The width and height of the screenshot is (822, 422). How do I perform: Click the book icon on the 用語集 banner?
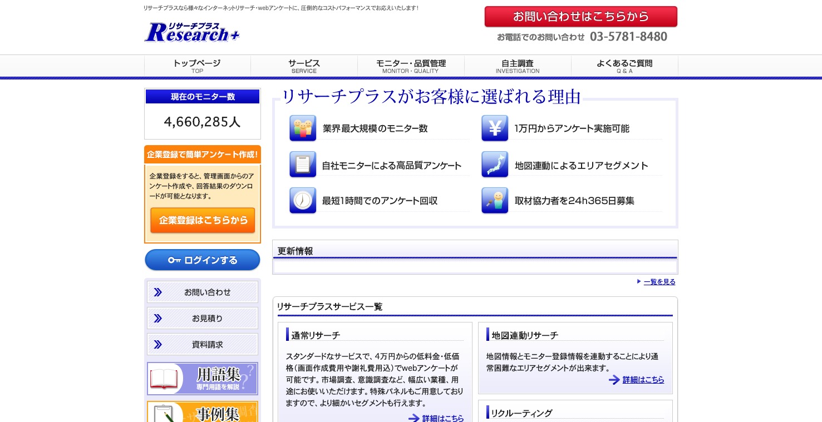163,379
